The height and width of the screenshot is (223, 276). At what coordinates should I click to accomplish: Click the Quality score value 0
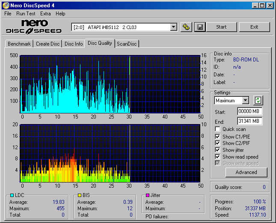264,187
